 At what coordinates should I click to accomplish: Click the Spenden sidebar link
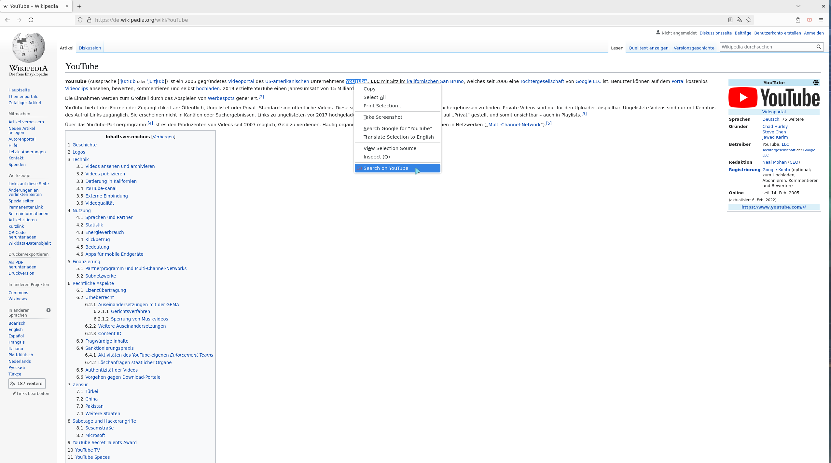[17, 164]
